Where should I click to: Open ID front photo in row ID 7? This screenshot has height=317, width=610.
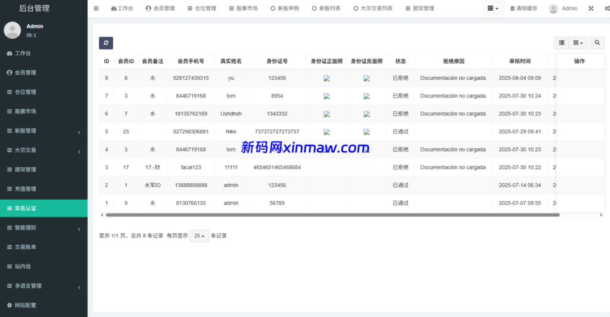coord(327,96)
